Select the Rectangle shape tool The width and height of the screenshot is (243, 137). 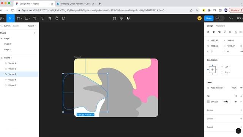27,18
